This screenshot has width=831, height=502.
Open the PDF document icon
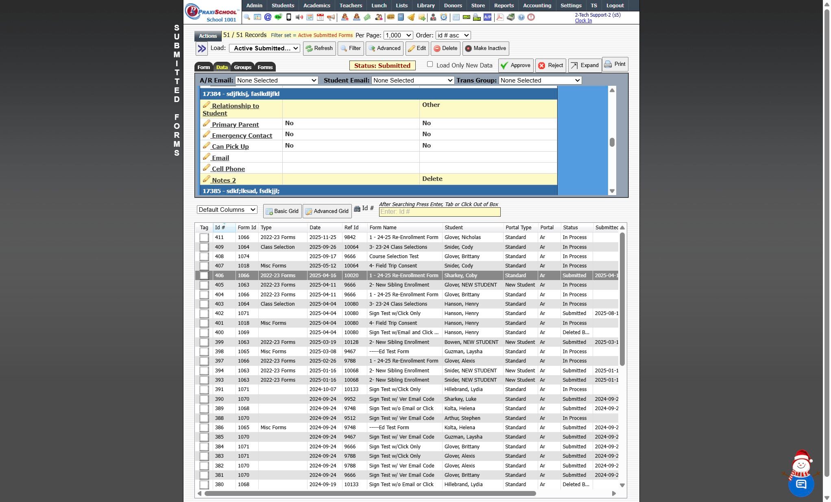(x=500, y=17)
